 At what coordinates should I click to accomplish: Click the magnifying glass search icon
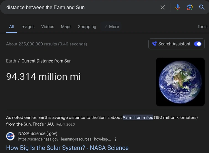202,7
